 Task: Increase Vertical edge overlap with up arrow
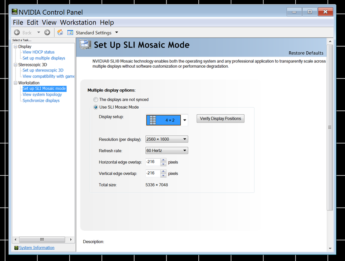tap(163, 171)
